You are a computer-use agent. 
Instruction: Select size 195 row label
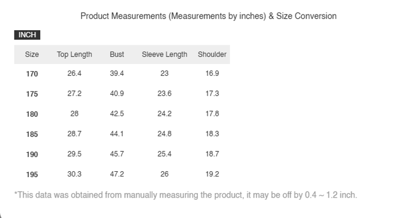pos(32,174)
